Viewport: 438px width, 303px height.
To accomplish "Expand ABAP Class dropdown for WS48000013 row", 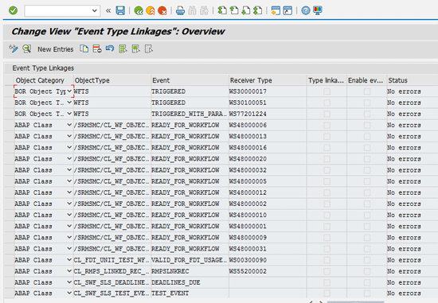I will (x=69, y=136).
